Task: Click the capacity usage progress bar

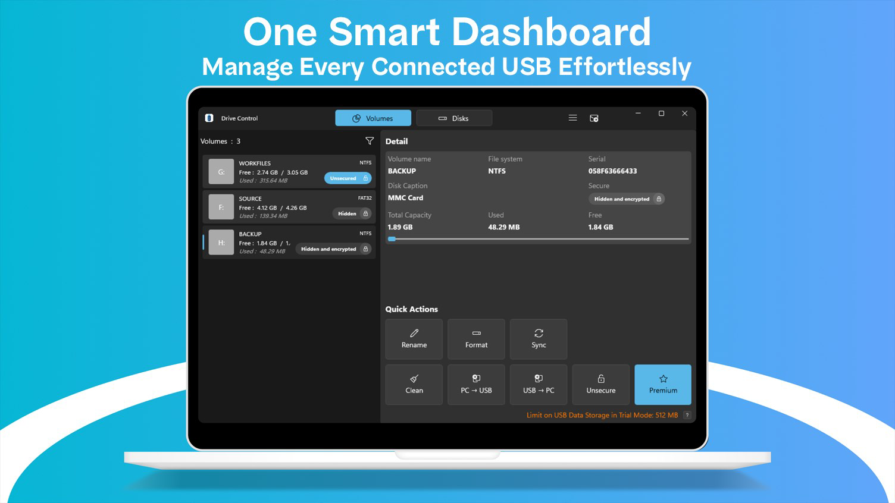Action: coord(539,239)
